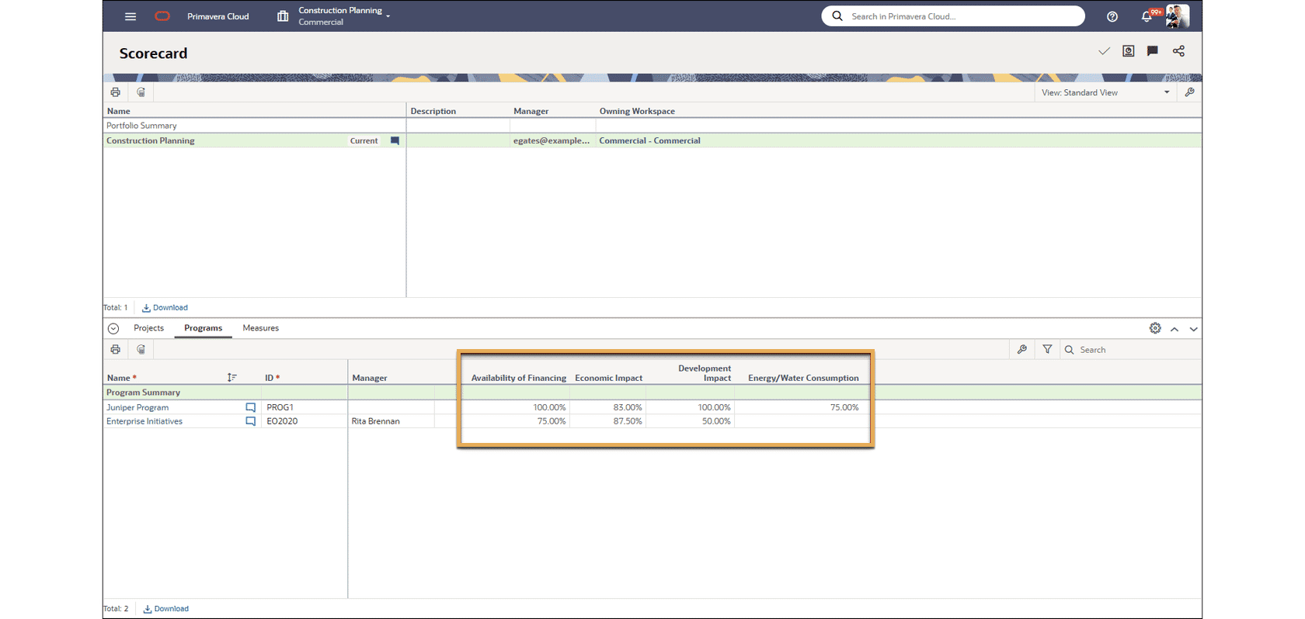The height and width of the screenshot is (619, 1305).
Task: Click the down chevron on detail panel
Action: coord(1194,329)
